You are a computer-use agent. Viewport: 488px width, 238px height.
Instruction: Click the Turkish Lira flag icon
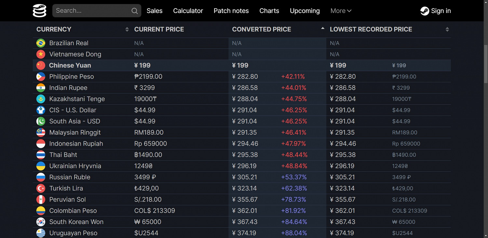41,189
